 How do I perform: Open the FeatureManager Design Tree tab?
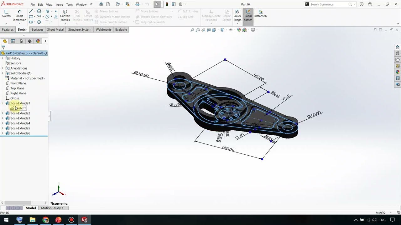[5, 41]
